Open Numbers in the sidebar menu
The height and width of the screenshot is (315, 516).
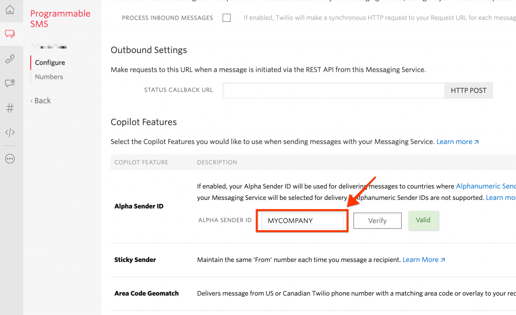[49, 77]
